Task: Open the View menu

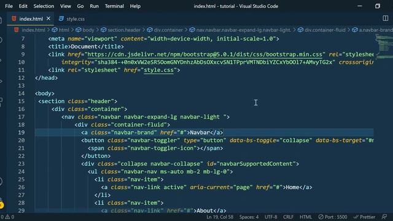Action: (x=66, y=6)
